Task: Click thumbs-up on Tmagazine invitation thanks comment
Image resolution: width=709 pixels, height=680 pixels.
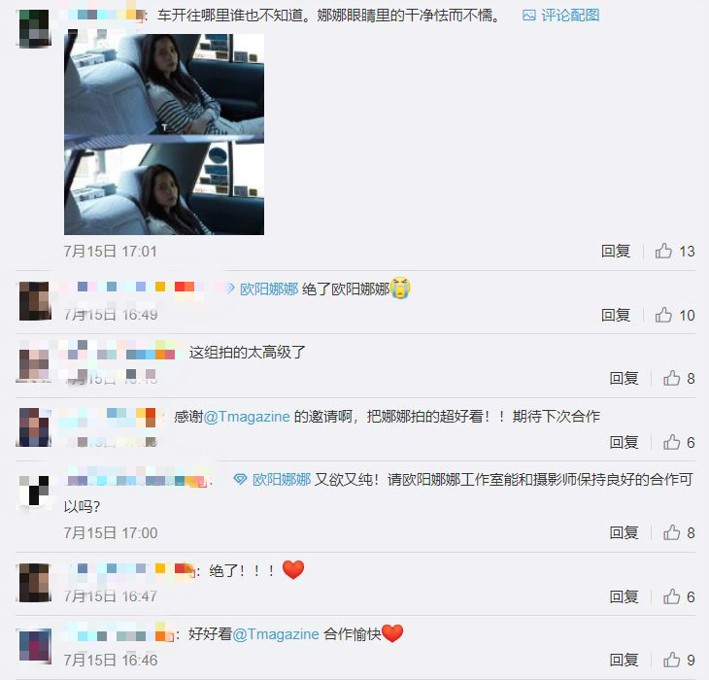Action: click(x=671, y=442)
